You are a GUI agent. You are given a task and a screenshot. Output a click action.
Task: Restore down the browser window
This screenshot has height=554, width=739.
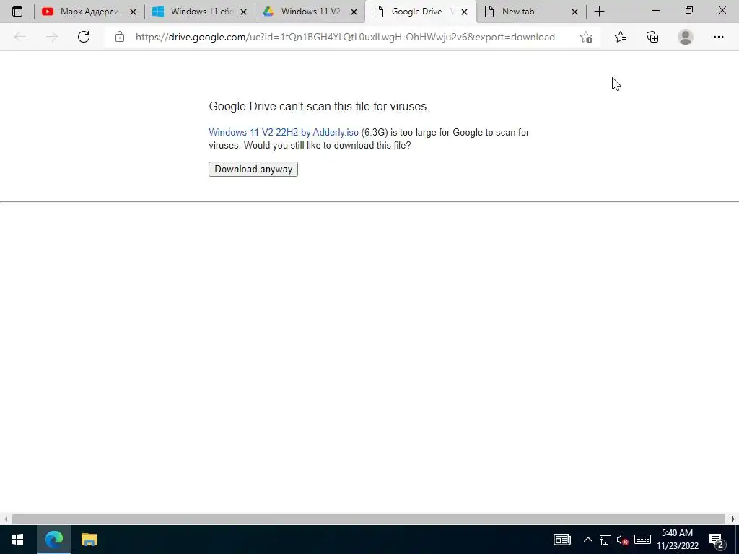click(689, 10)
